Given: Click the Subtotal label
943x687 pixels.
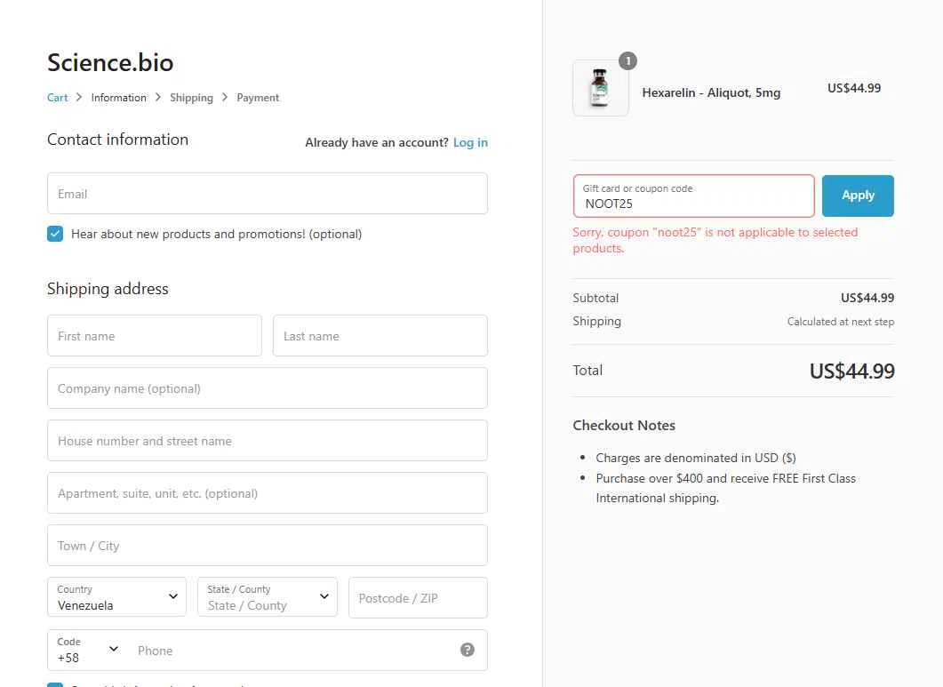Looking at the screenshot, I should click(x=595, y=298).
